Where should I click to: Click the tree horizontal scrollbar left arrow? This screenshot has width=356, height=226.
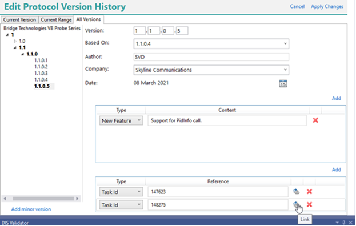coord(5,199)
